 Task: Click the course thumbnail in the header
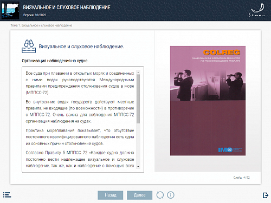[x=10, y=10]
